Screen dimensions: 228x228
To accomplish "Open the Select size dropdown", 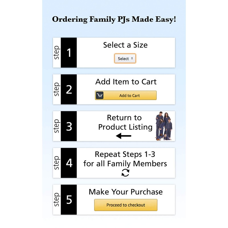I will [125, 58].
